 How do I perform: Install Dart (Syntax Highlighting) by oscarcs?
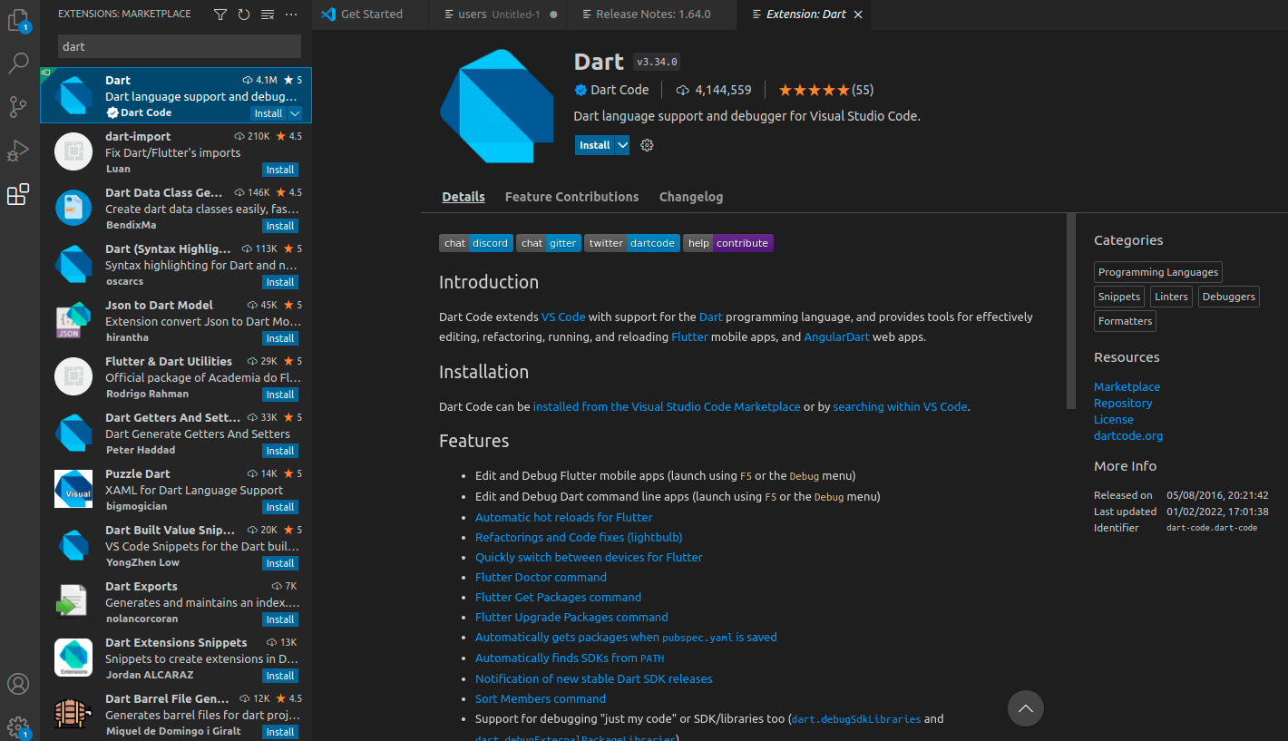(x=280, y=282)
